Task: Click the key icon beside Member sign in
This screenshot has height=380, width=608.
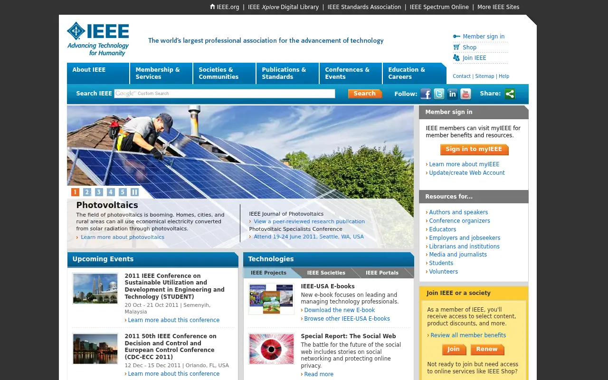Action: [456, 37]
